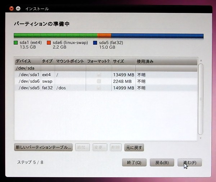Click the partition list vertical scrollbar

201,99
